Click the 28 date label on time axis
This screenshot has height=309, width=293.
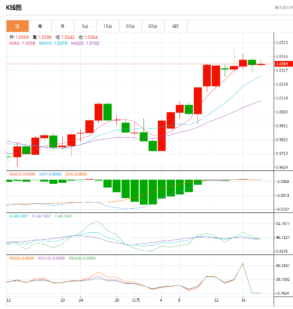[x=117, y=300]
